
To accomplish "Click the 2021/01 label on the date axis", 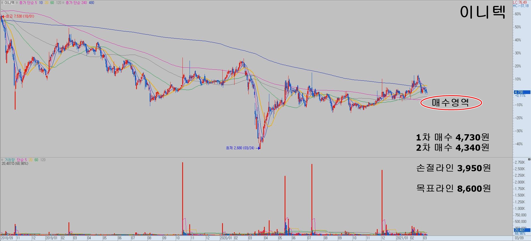I will pos(402,238).
